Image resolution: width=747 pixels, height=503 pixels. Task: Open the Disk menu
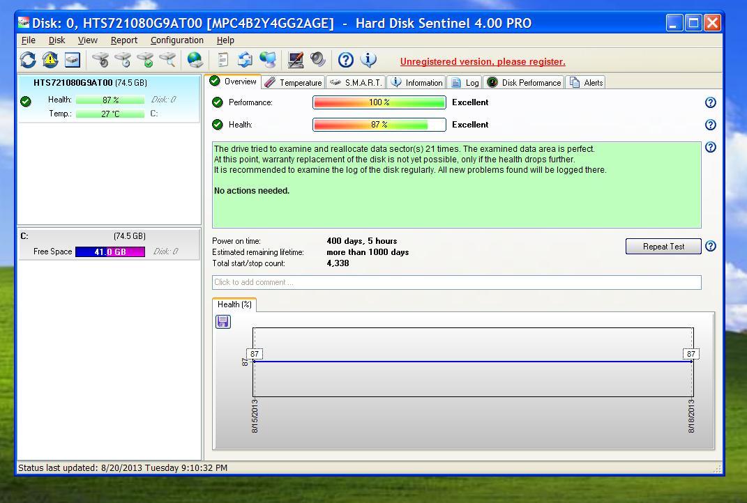(x=56, y=40)
